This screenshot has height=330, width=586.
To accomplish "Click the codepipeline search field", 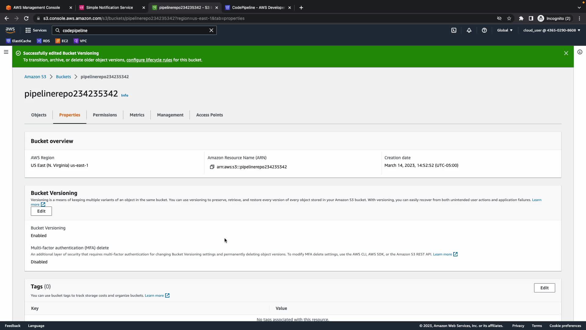I will [134, 30].
